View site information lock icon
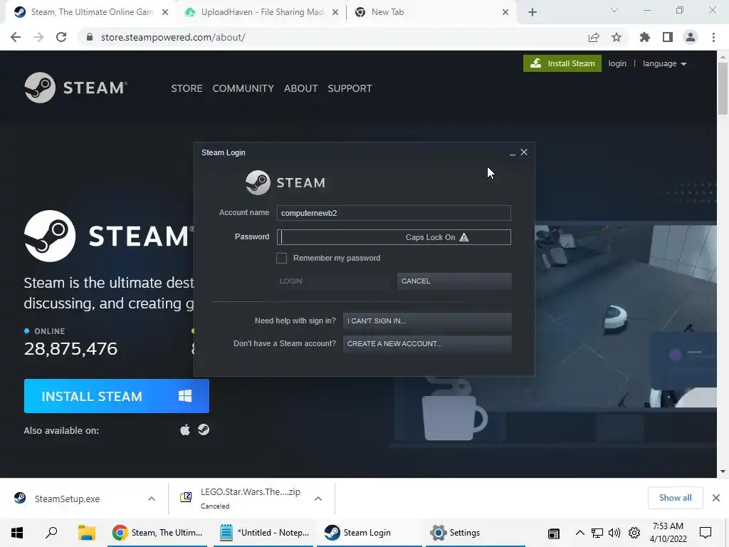Screen dimensions: 729x547 point(90,37)
